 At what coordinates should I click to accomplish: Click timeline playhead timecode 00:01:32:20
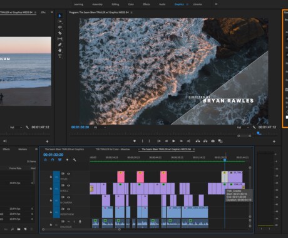[53, 155]
